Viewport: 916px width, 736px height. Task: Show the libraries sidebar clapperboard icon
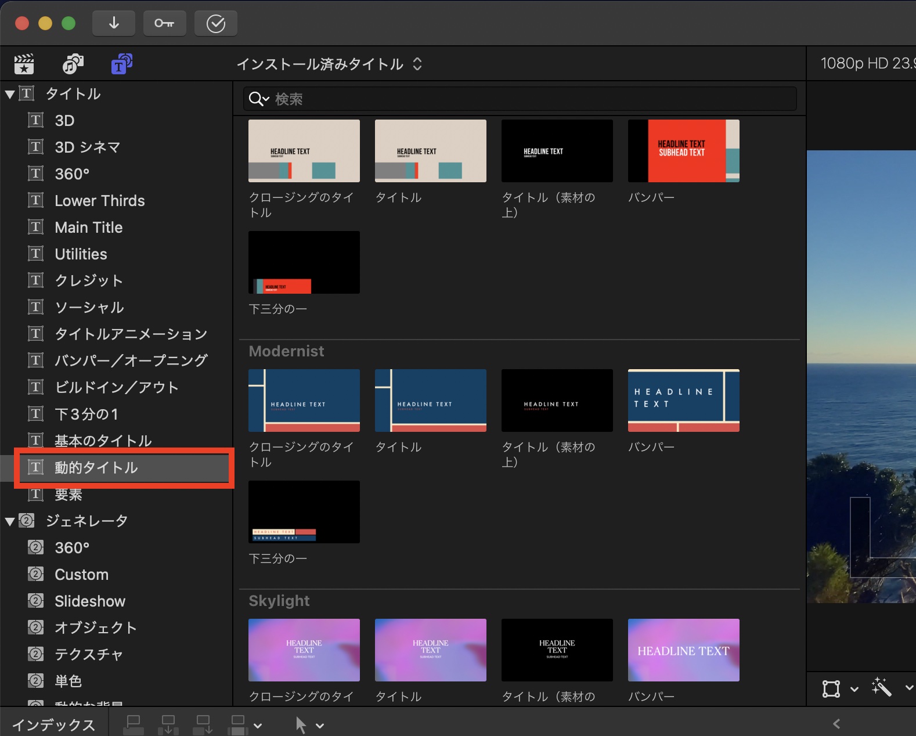point(24,64)
